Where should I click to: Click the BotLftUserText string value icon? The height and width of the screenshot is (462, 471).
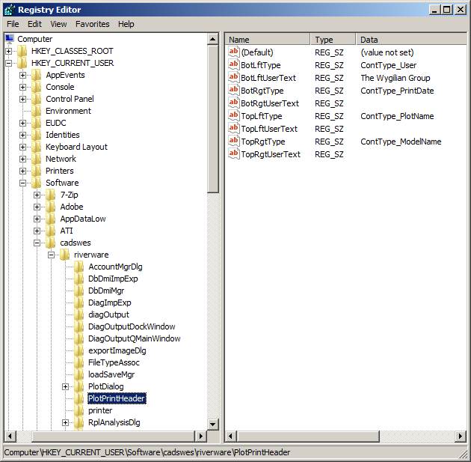pyautogui.click(x=234, y=78)
